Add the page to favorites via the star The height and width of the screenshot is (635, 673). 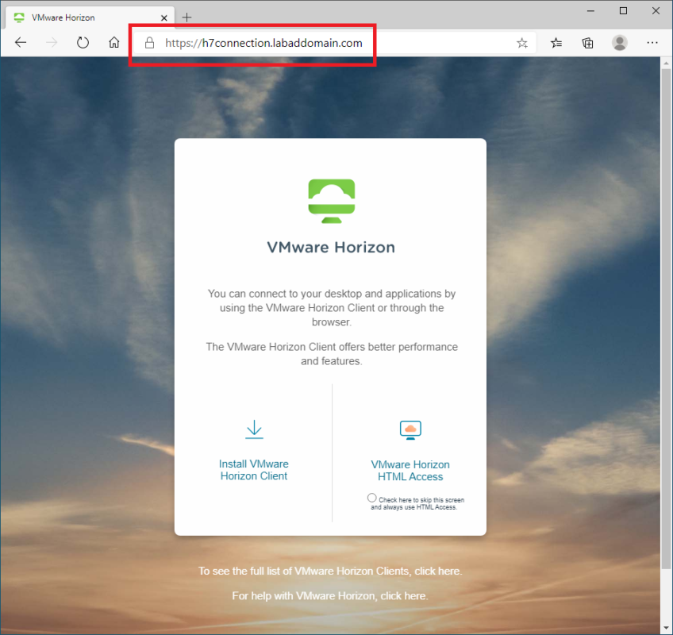point(522,43)
